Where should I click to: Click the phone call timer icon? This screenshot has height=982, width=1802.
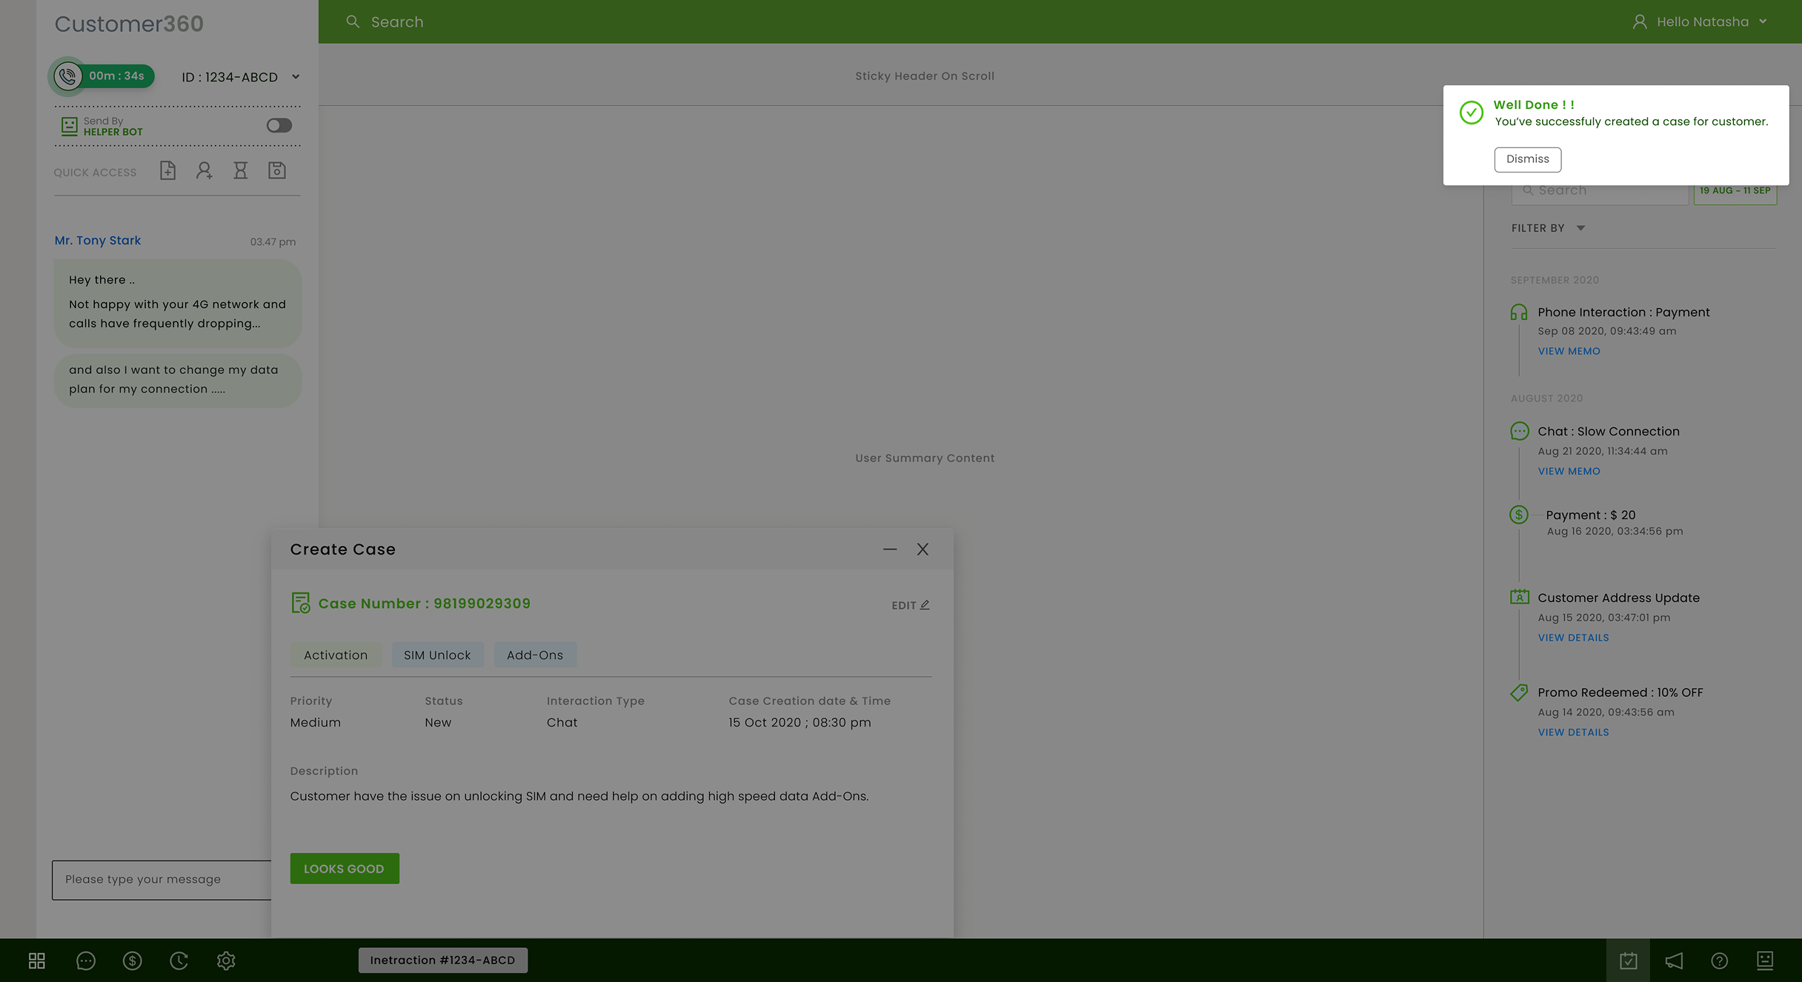click(67, 76)
